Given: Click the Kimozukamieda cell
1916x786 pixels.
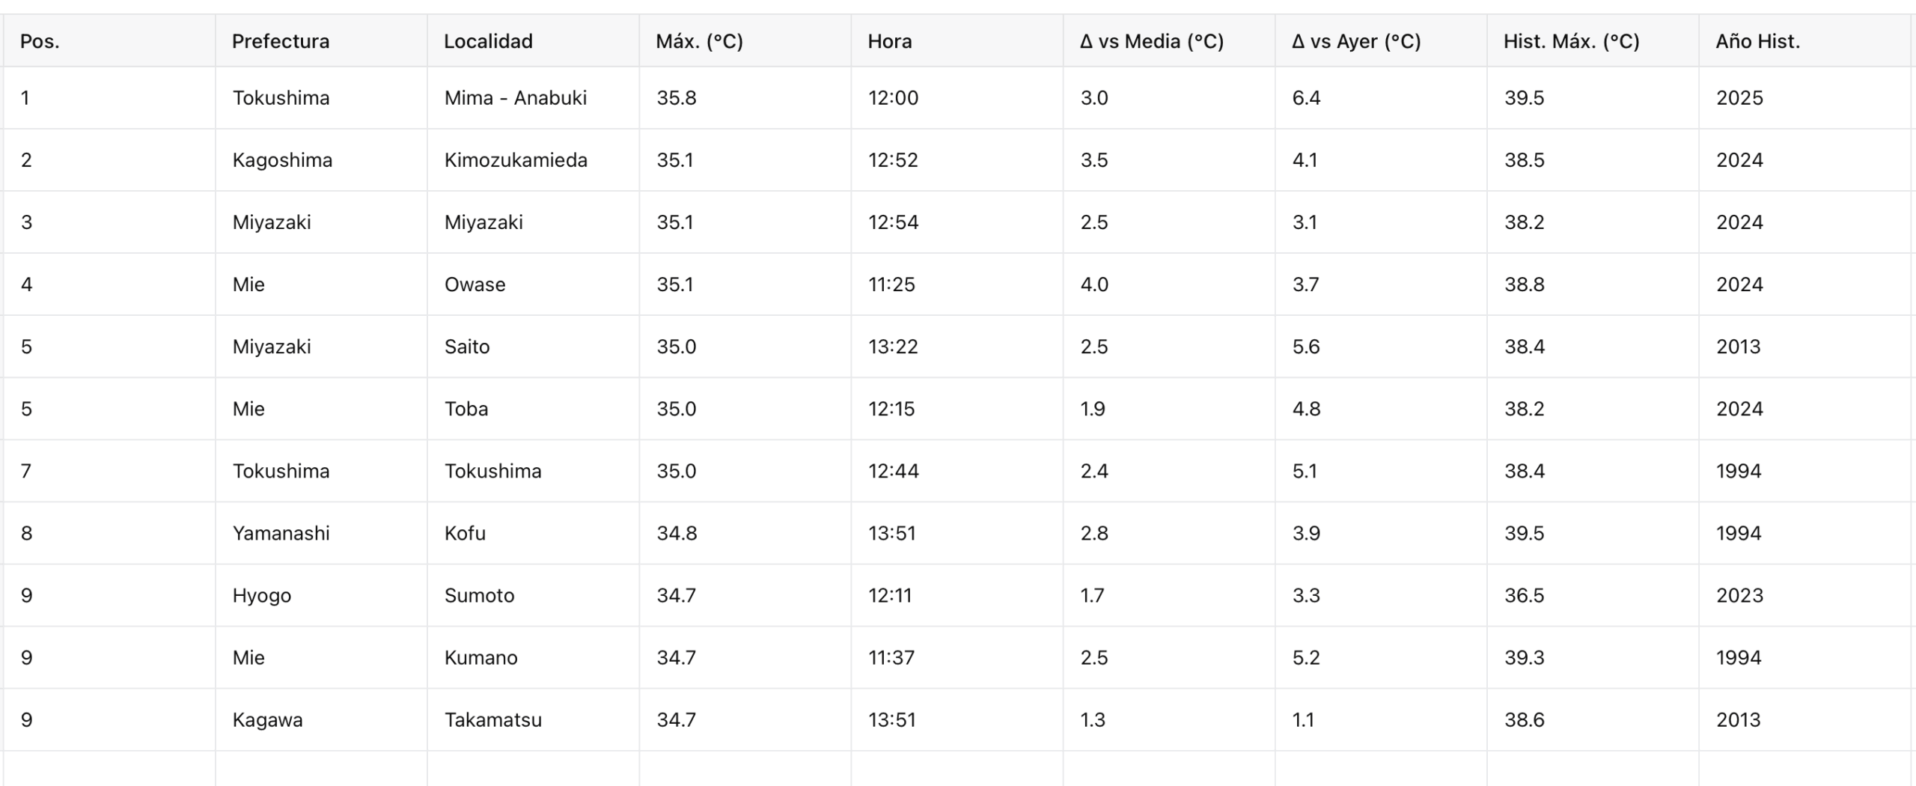Looking at the screenshot, I should (x=516, y=160).
